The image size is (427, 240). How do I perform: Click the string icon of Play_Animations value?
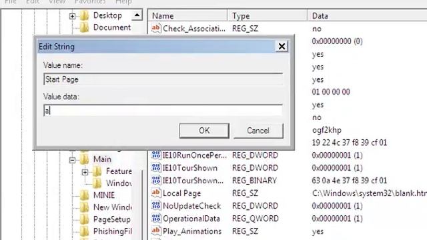155,231
